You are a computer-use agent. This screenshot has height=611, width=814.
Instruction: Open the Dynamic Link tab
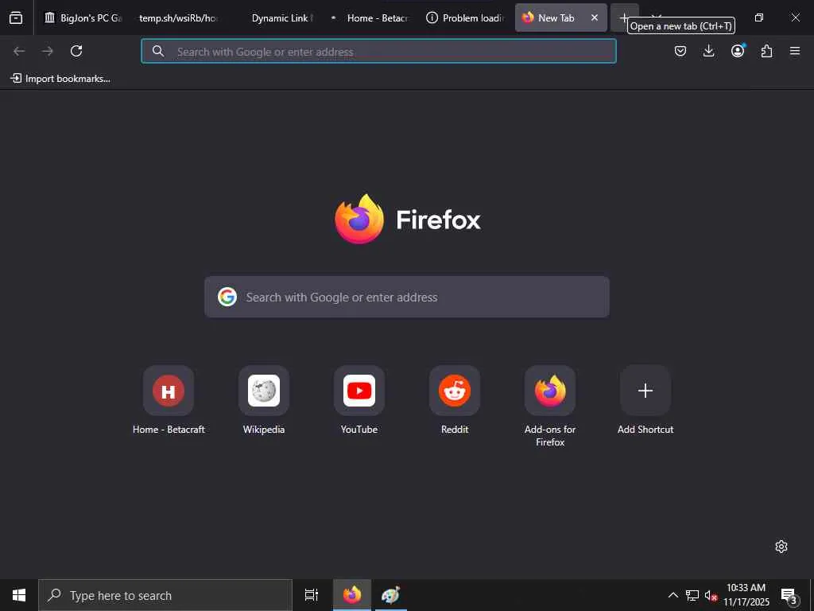tap(281, 18)
